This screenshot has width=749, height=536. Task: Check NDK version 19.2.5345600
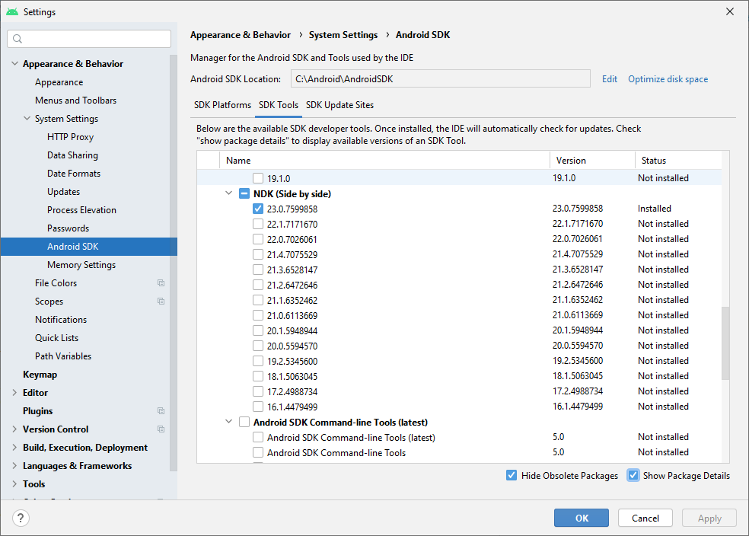[258, 361]
